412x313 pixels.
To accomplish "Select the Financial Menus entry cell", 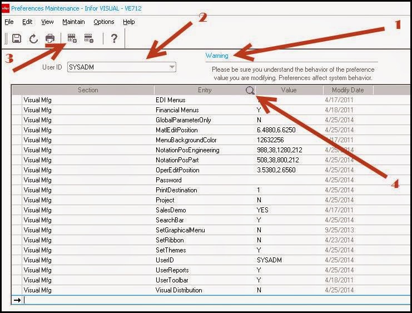I will [205, 110].
